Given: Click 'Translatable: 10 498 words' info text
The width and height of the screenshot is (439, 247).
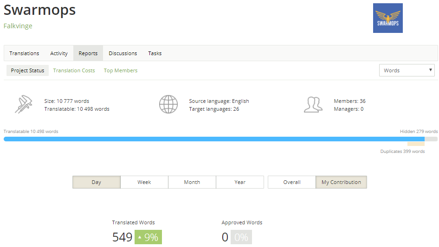Looking at the screenshot, I should 77,109.
